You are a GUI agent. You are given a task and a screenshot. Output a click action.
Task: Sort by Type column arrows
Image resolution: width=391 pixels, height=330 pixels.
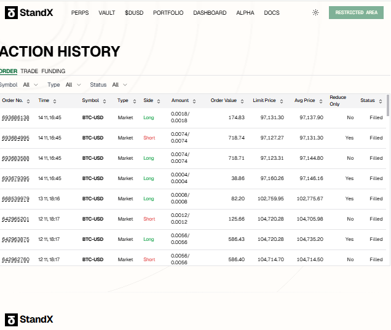tap(135, 101)
